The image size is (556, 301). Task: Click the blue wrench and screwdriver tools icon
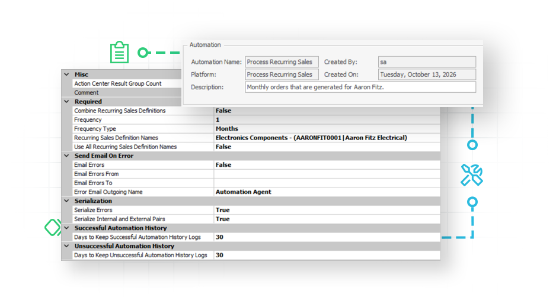472,174
